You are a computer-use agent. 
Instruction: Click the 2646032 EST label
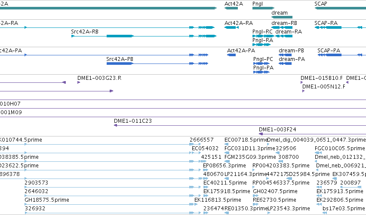pyautogui.click(x=37, y=191)
